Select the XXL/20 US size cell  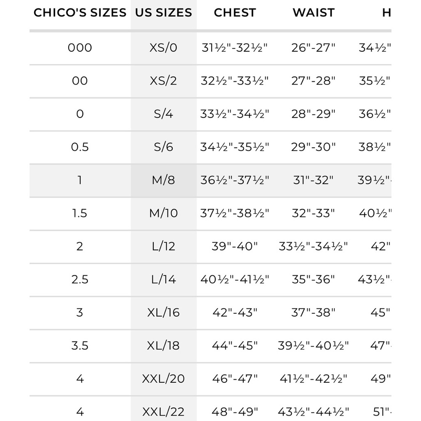click(163, 378)
